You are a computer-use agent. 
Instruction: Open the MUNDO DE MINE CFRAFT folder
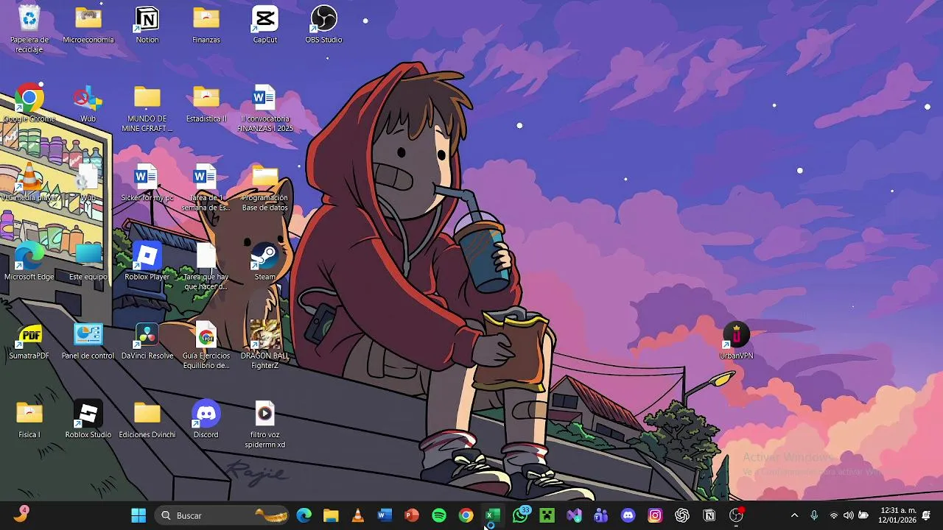click(147, 108)
